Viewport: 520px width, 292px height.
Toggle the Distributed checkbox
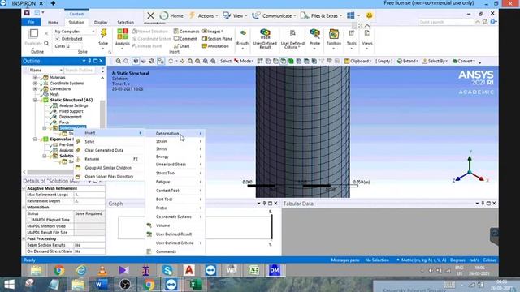pyautogui.click(x=58, y=39)
